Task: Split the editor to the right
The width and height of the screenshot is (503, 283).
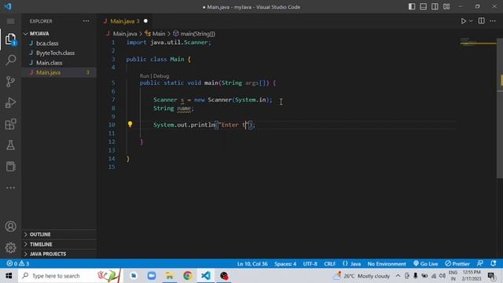Action: [x=482, y=21]
